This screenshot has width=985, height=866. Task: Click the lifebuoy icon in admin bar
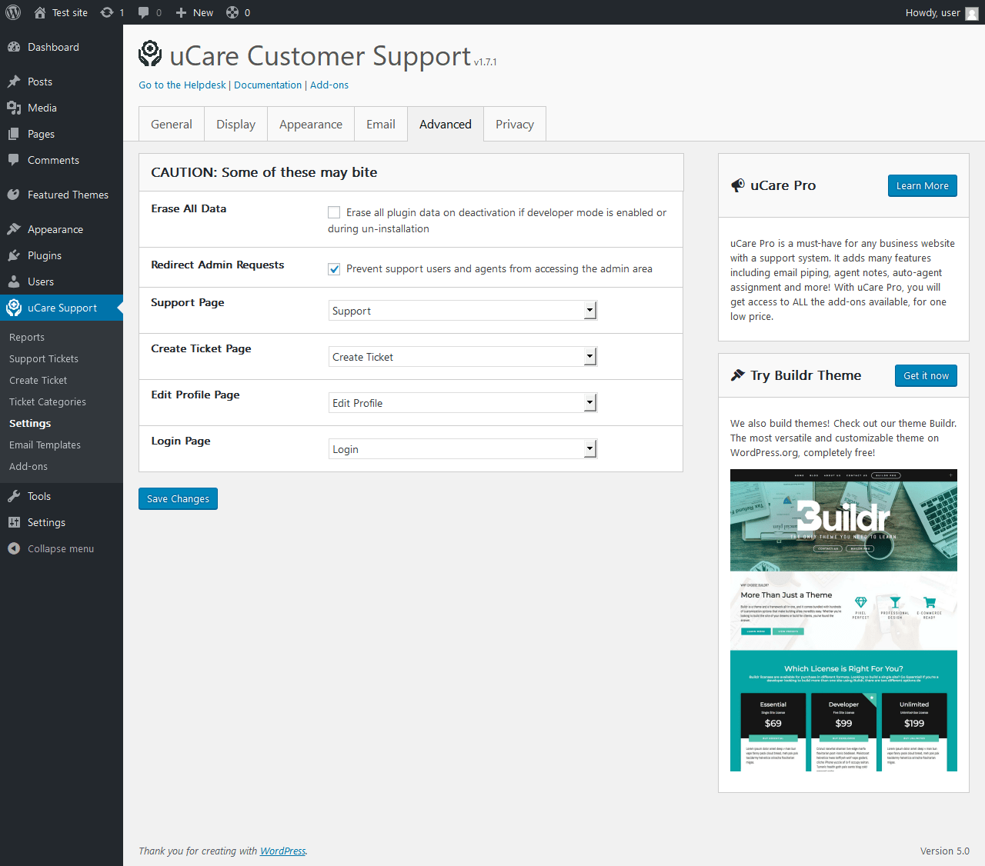click(232, 12)
